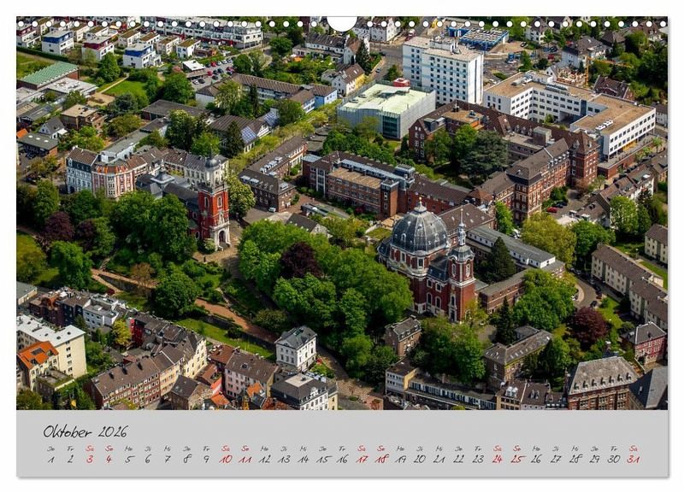The width and height of the screenshot is (684, 493).
Task: Select red date 17 on the calendar
Action: 362,459
